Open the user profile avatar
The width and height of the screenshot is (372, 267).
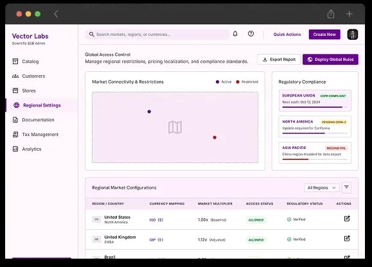coord(353,35)
